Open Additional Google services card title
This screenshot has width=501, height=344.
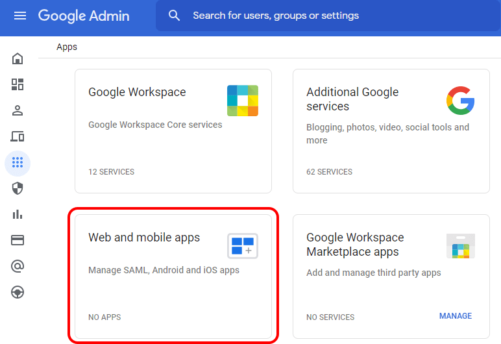coord(352,99)
